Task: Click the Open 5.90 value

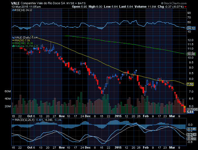Action: click(x=79, y=7)
